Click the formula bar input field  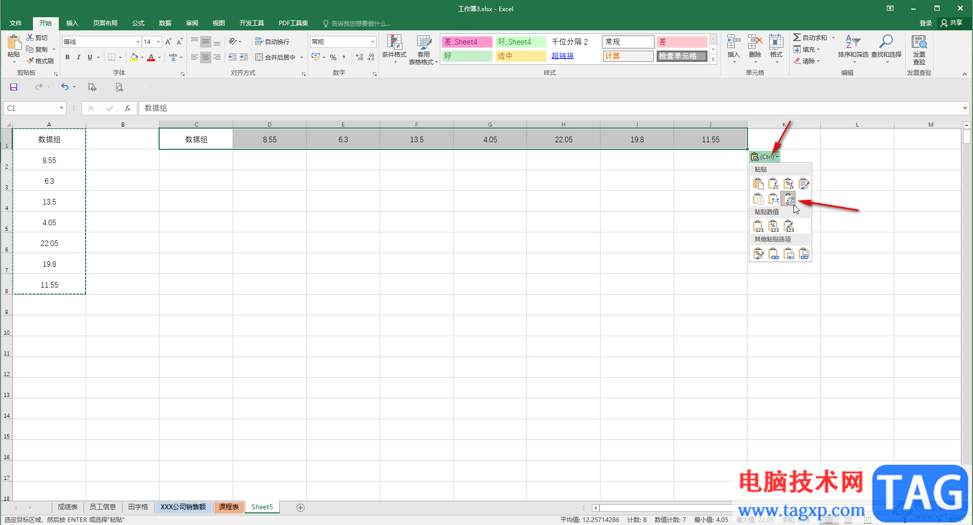point(550,108)
